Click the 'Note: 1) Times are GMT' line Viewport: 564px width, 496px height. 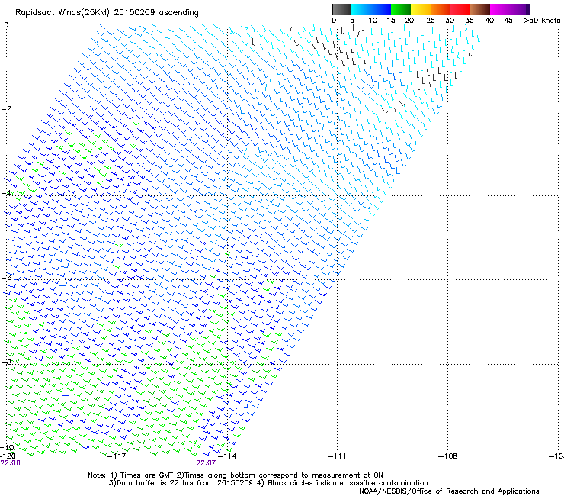(236, 475)
